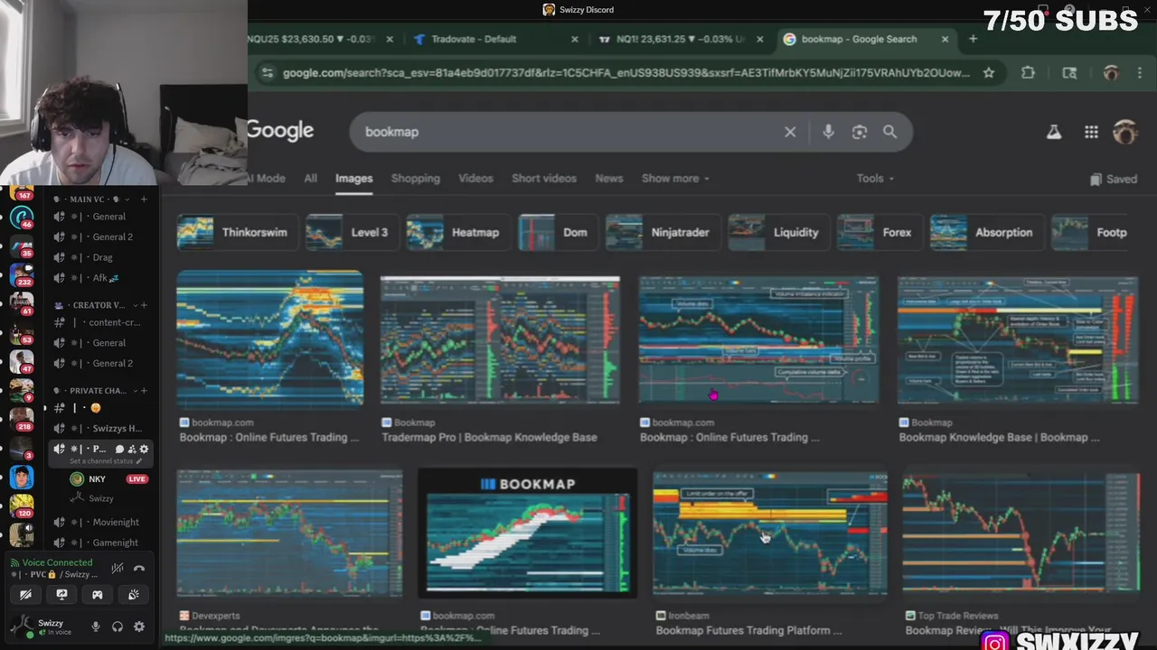Image resolution: width=1157 pixels, height=650 pixels.
Task: Click the magnifier search button
Action: 890,132
